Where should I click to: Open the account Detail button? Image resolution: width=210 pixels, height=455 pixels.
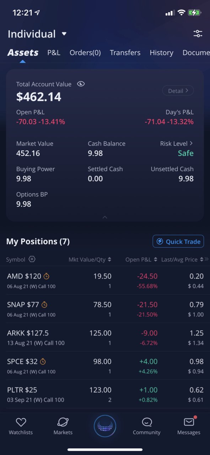tap(178, 91)
